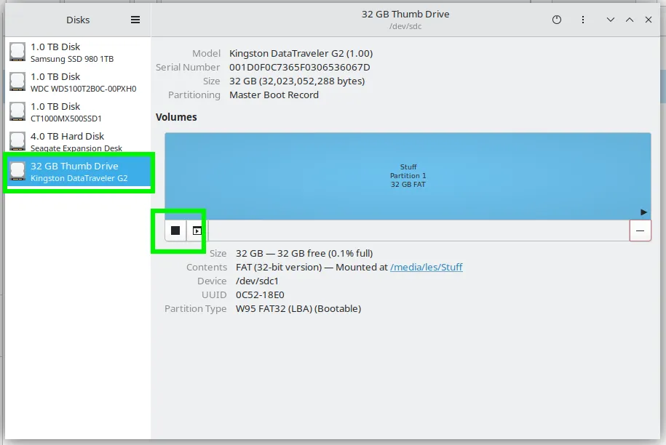Select the Stuff Partition 1 volume block
Image resolution: width=666 pixels, height=445 pixels.
408,176
